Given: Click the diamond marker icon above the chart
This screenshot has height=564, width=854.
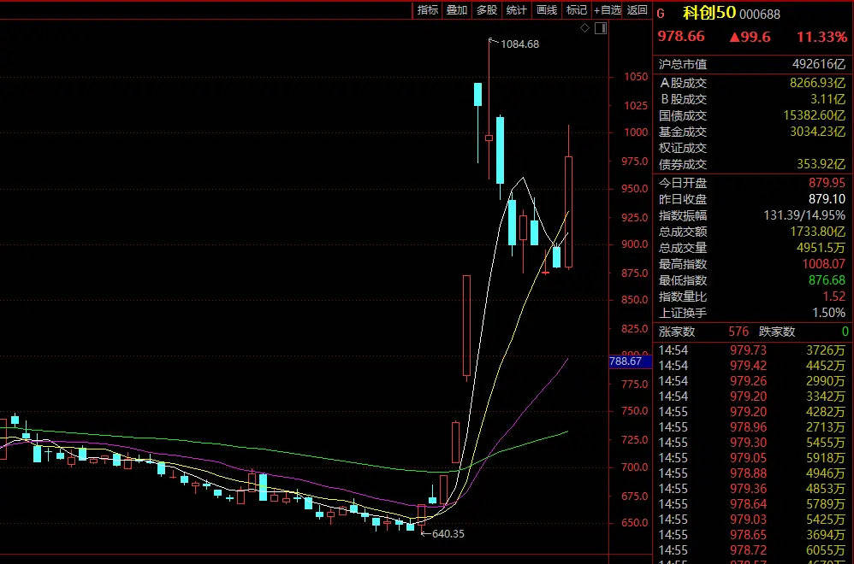Looking at the screenshot, I should [x=585, y=27].
